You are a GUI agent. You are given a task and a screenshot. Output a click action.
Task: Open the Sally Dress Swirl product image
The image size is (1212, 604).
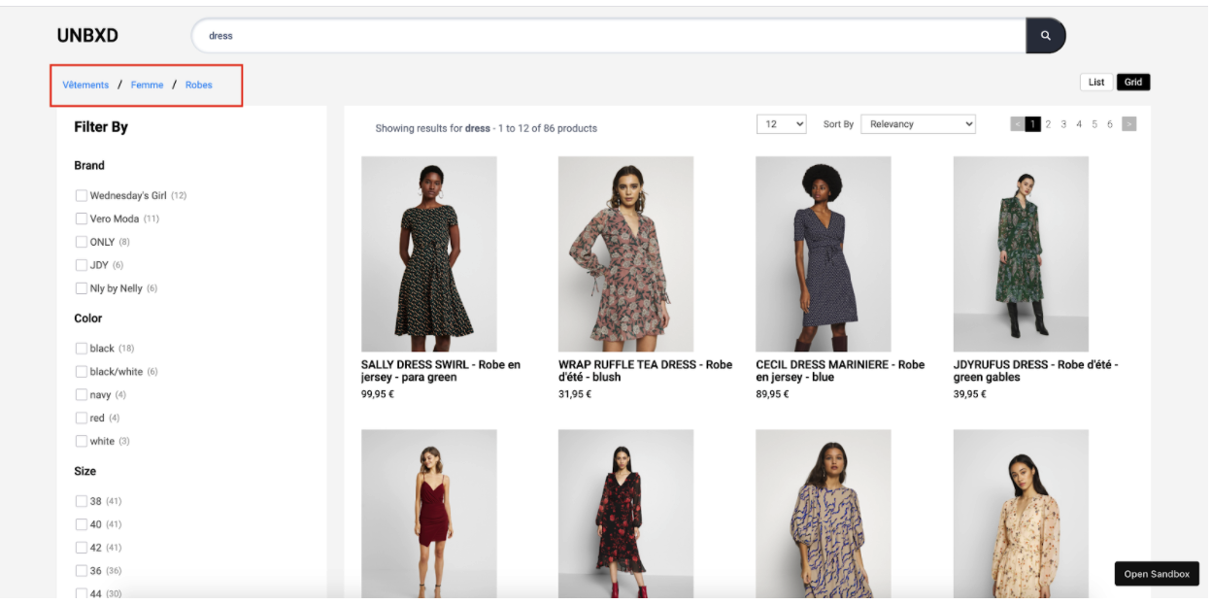click(x=428, y=254)
